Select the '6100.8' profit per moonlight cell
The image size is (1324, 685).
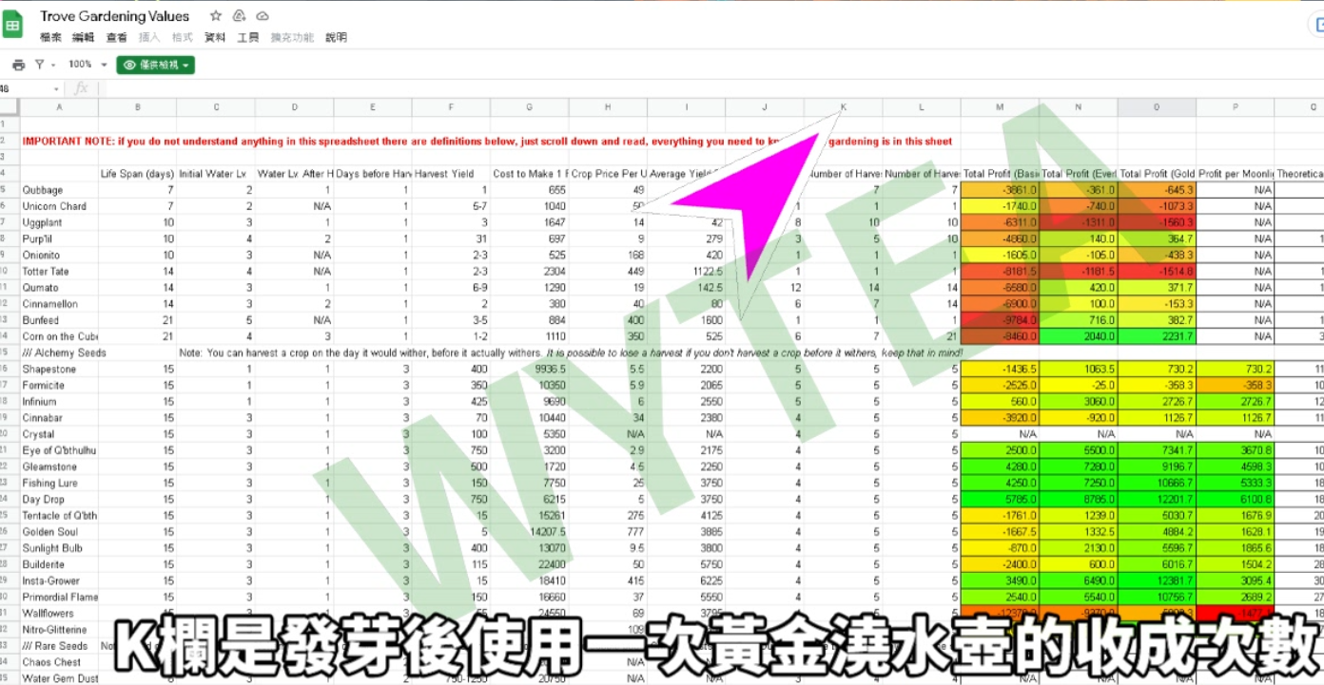pyautogui.click(x=1235, y=500)
